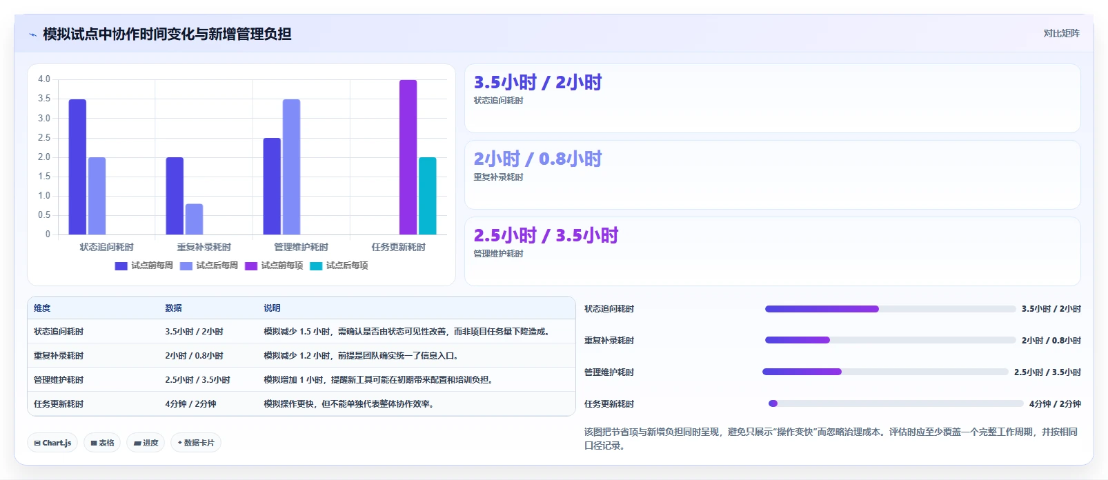The image size is (1108, 480).
Task: Click the 对比矩阵 label in the header
Action: (x=1061, y=33)
